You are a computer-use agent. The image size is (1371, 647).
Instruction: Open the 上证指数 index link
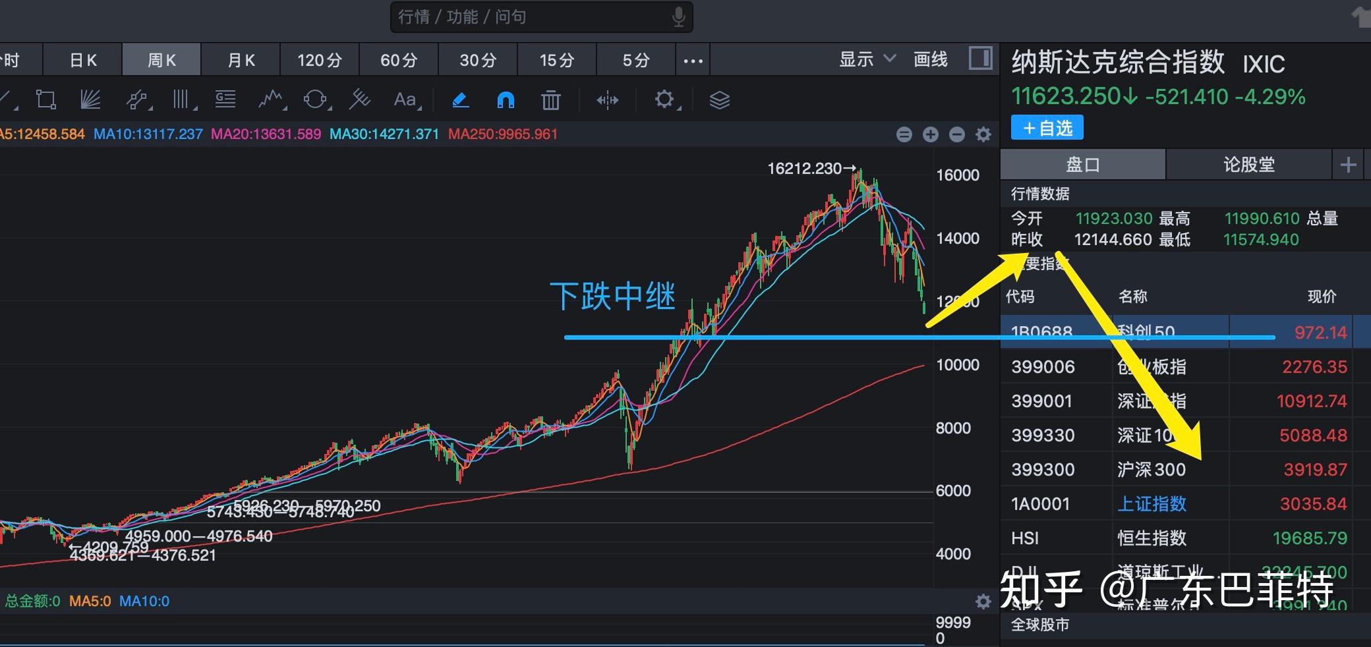pyautogui.click(x=1152, y=504)
